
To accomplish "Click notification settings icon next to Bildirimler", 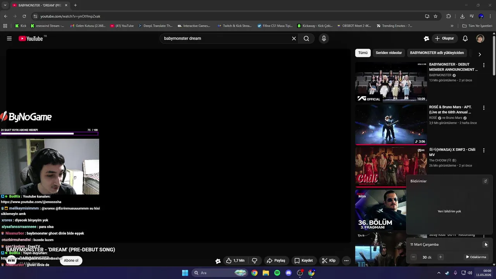I will click(485, 181).
